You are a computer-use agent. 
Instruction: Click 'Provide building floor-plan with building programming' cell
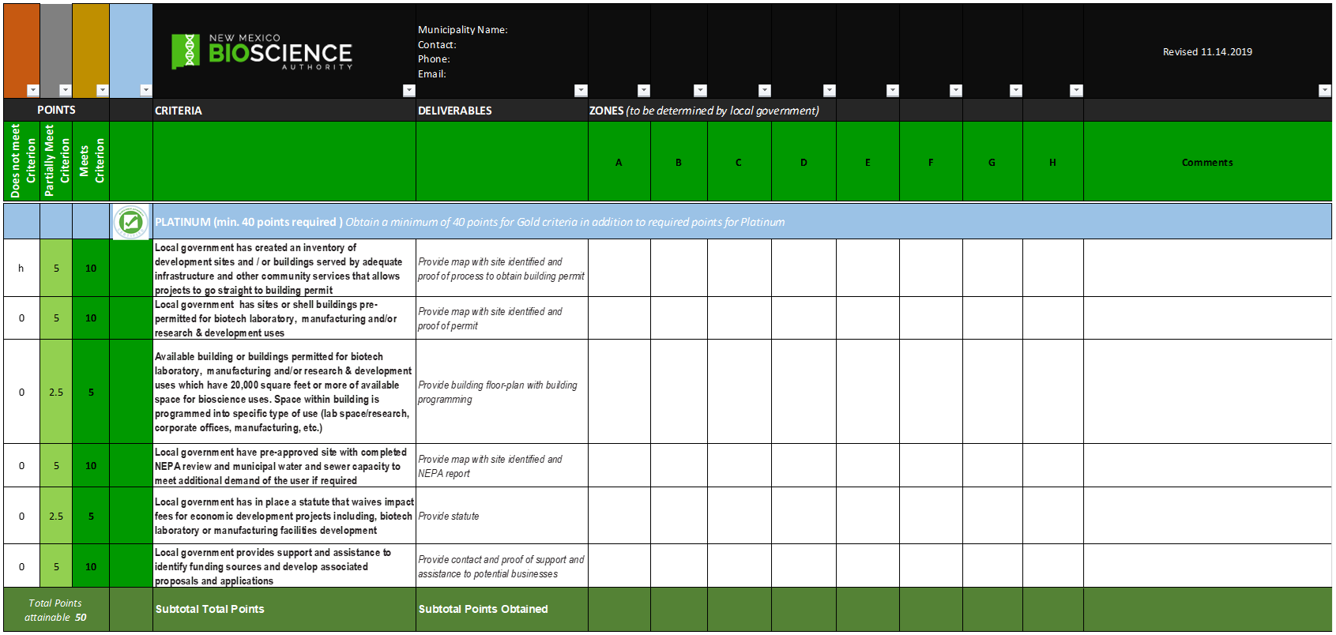[502, 392]
